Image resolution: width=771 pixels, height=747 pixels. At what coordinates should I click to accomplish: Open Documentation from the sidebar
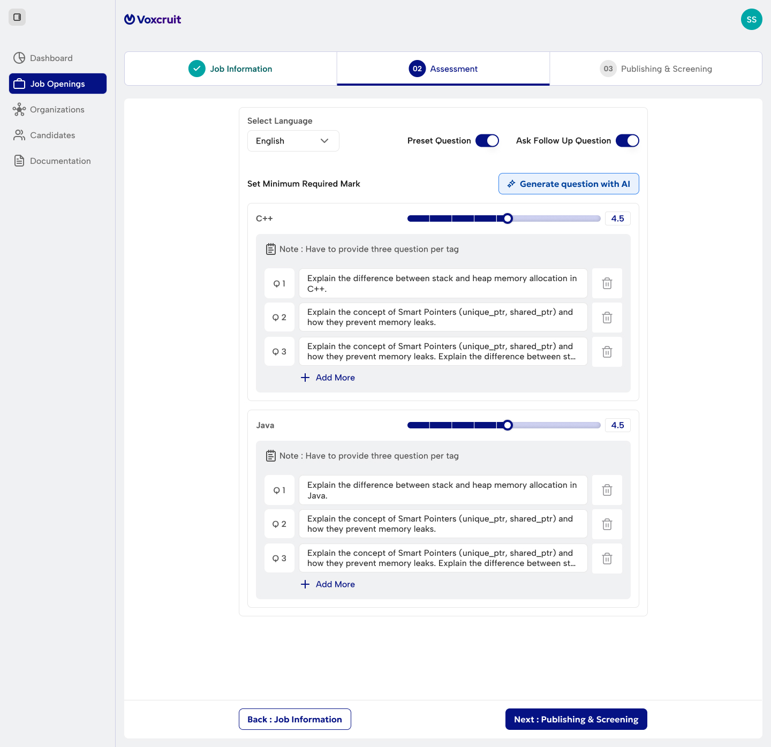[58, 161]
